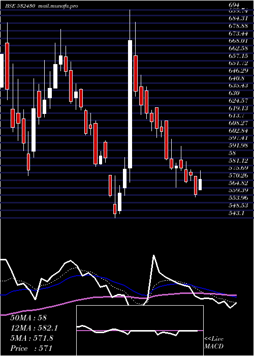Click the 12MA : 582.1 readout

click(34, 328)
